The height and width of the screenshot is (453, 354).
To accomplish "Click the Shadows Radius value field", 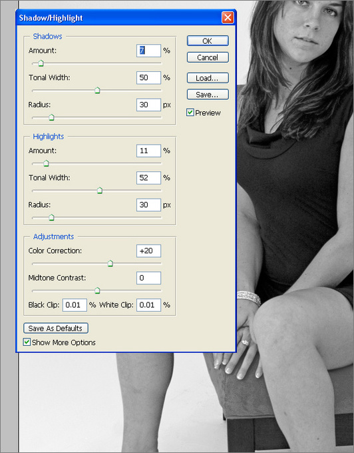I will pyautogui.click(x=148, y=105).
